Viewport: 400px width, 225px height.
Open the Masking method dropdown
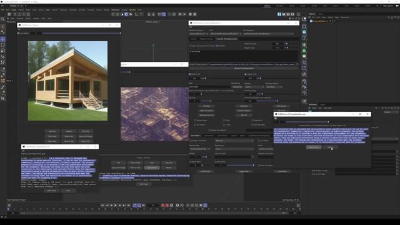tap(274, 87)
